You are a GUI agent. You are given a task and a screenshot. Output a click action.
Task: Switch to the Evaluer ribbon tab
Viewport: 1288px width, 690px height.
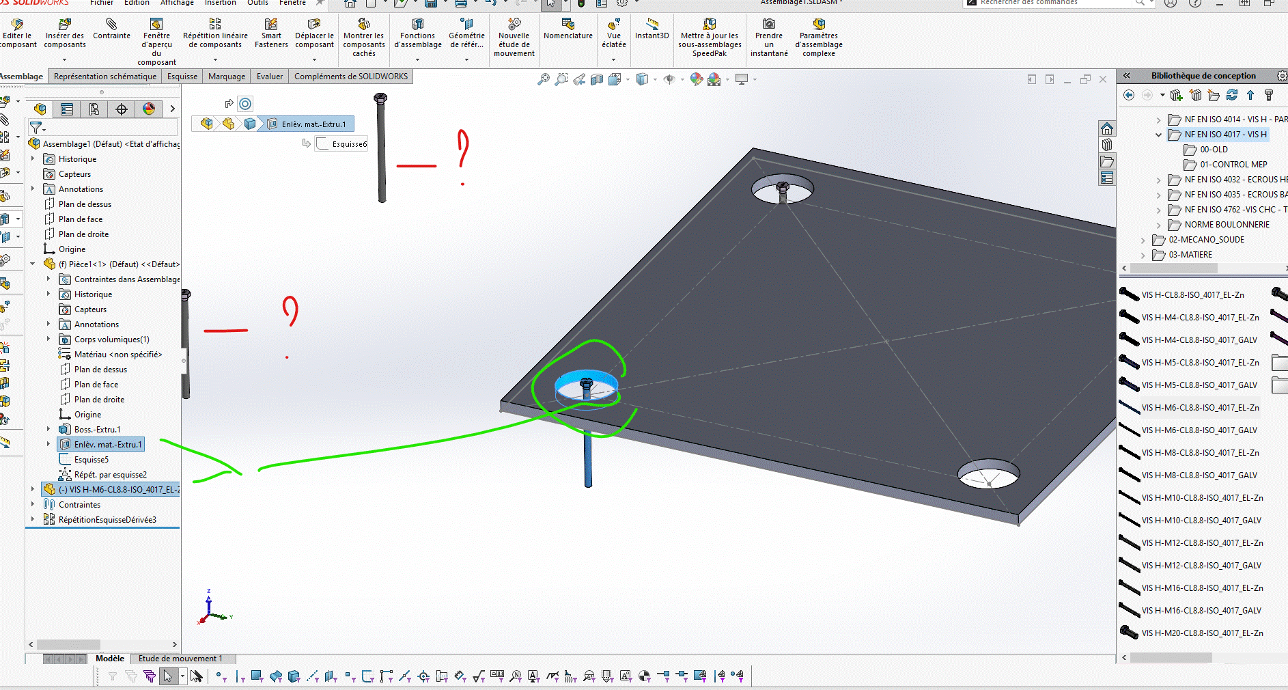point(270,77)
